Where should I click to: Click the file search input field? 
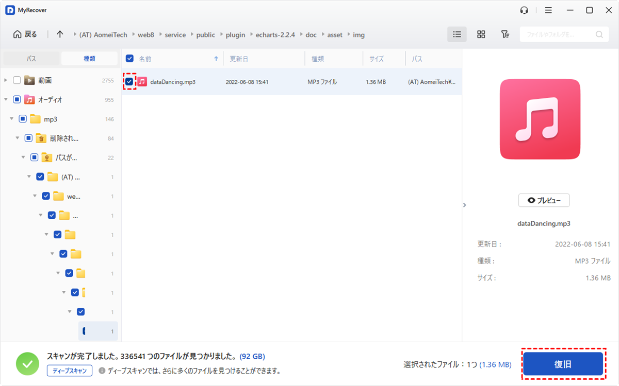pyautogui.click(x=557, y=34)
